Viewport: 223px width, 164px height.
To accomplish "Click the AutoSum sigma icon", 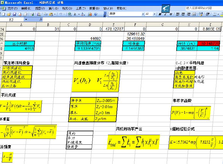I will 75,14.
